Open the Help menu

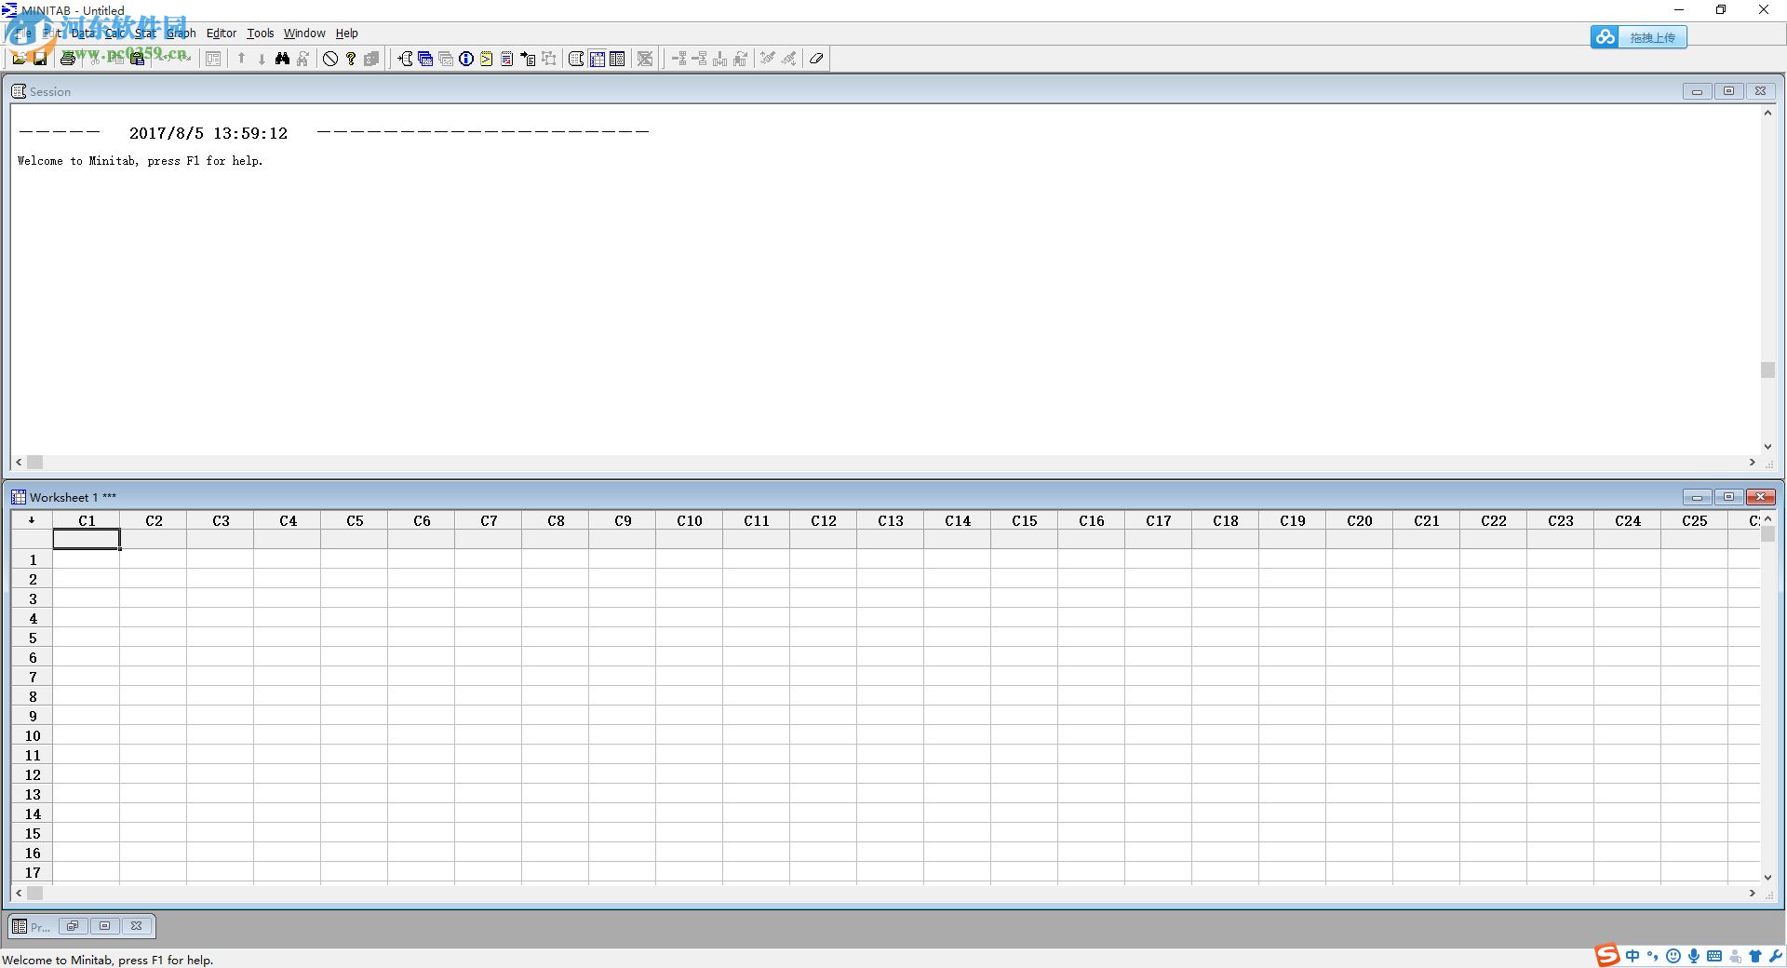pyautogui.click(x=346, y=33)
